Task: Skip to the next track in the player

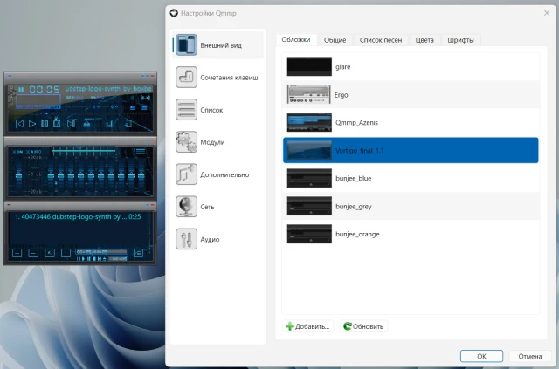Action: point(71,124)
